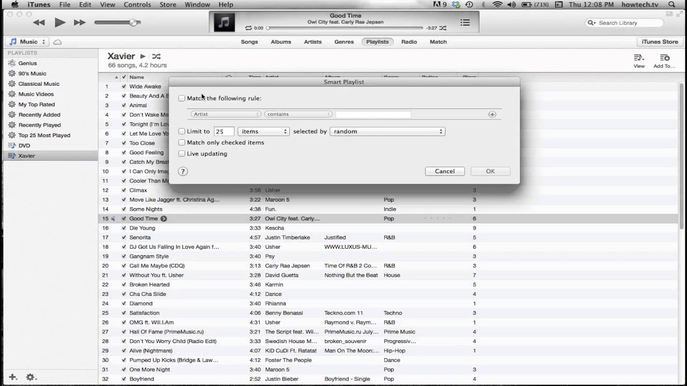Open the Artist rule field dropdown
Screen dimensions: 687x386
[x=226, y=114]
